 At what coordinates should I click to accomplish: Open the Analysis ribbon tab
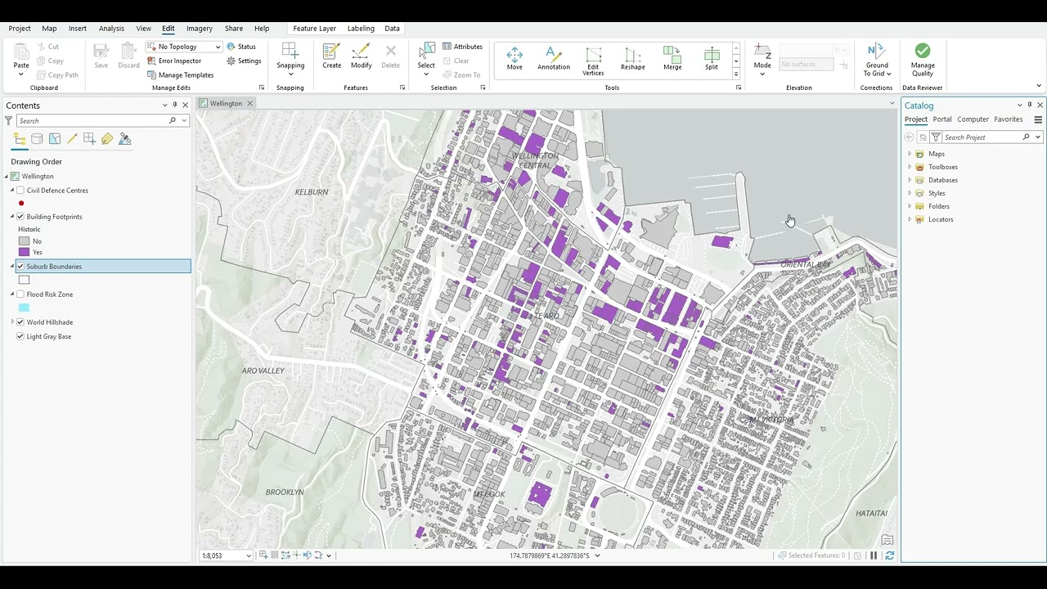(x=111, y=29)
